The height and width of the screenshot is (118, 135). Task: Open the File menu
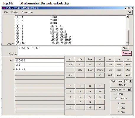(6, 12)
